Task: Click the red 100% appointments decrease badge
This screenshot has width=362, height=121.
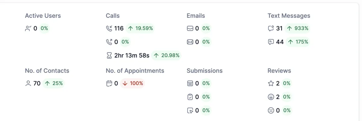Action: click(132, 83)
